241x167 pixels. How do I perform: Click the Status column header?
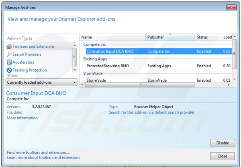coord(207,37)
